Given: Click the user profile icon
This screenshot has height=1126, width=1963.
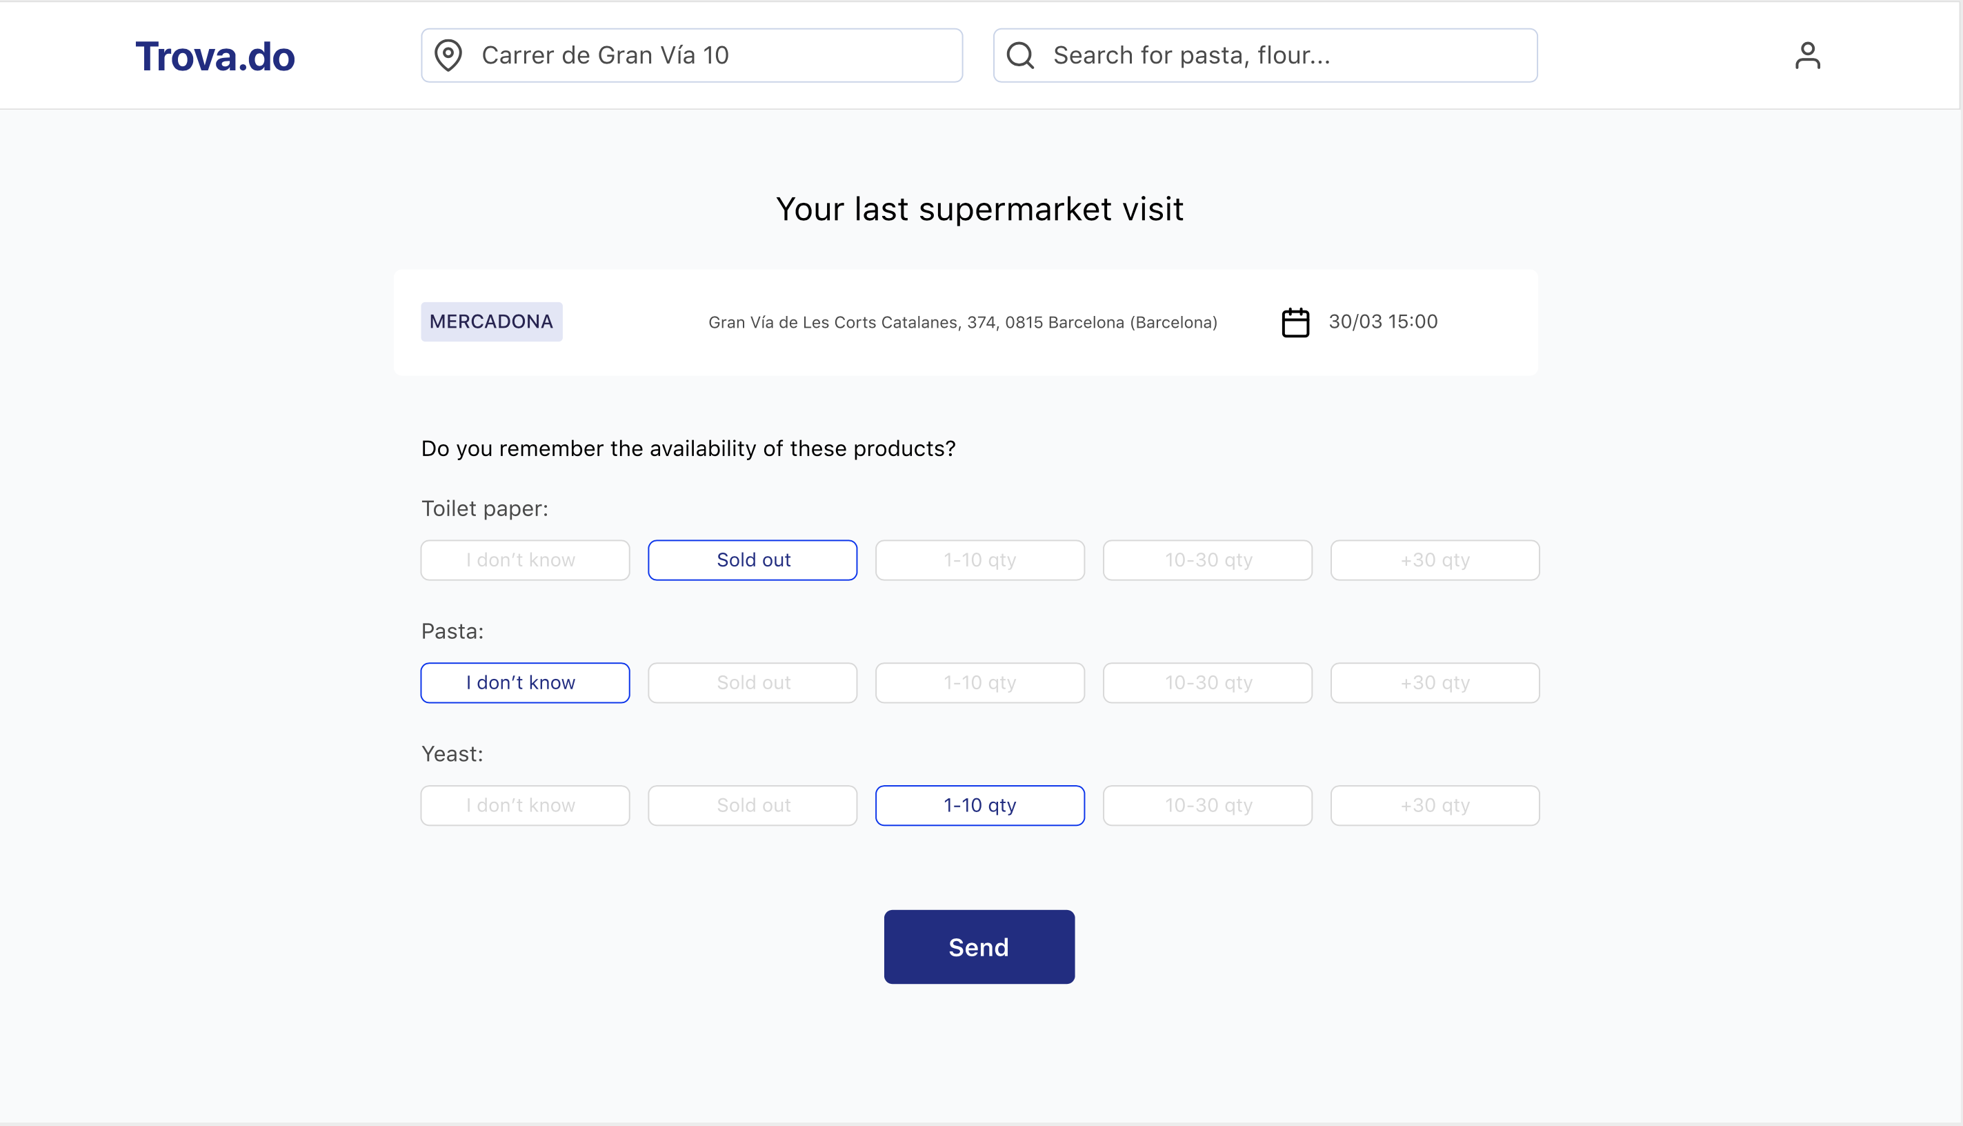Looking at the screenshot, I should click(1807, 56).
